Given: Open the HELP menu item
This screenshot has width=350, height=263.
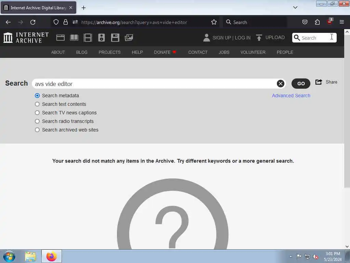Looking at the screenshot, I should pos(137,52).
